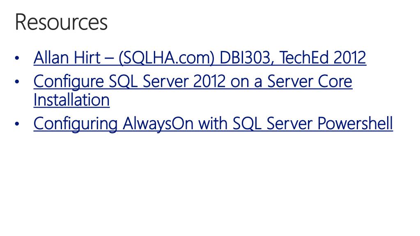Open the Allan Hirt SQLHA.com TechEd link

click(x=200, y=57)
